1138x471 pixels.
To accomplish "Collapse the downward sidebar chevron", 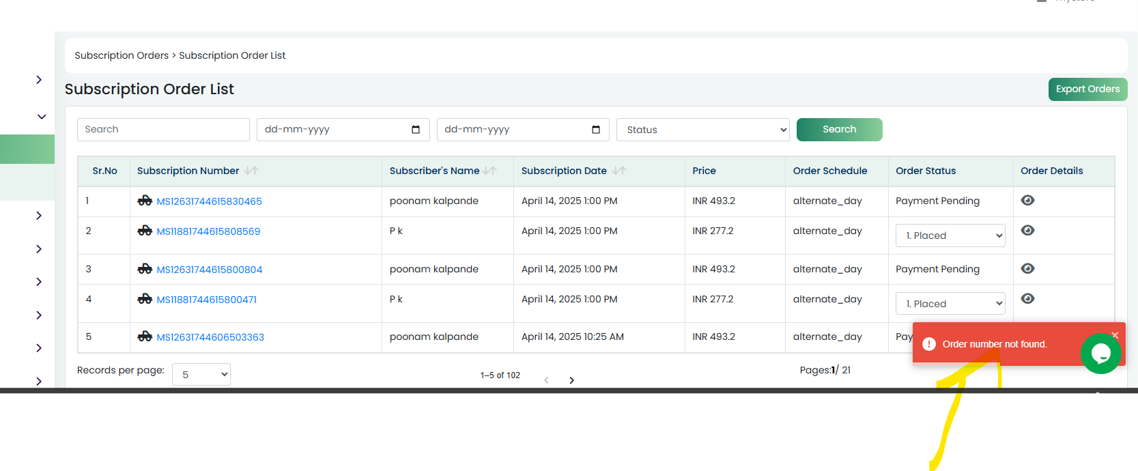I will [x=42, y=117].
